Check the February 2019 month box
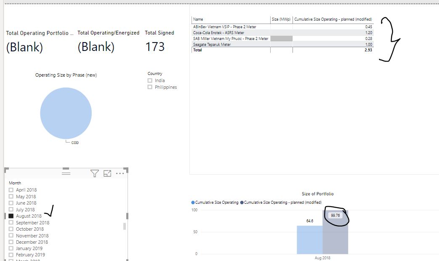Screen dimensions: 439x261 tap(11, 255)
